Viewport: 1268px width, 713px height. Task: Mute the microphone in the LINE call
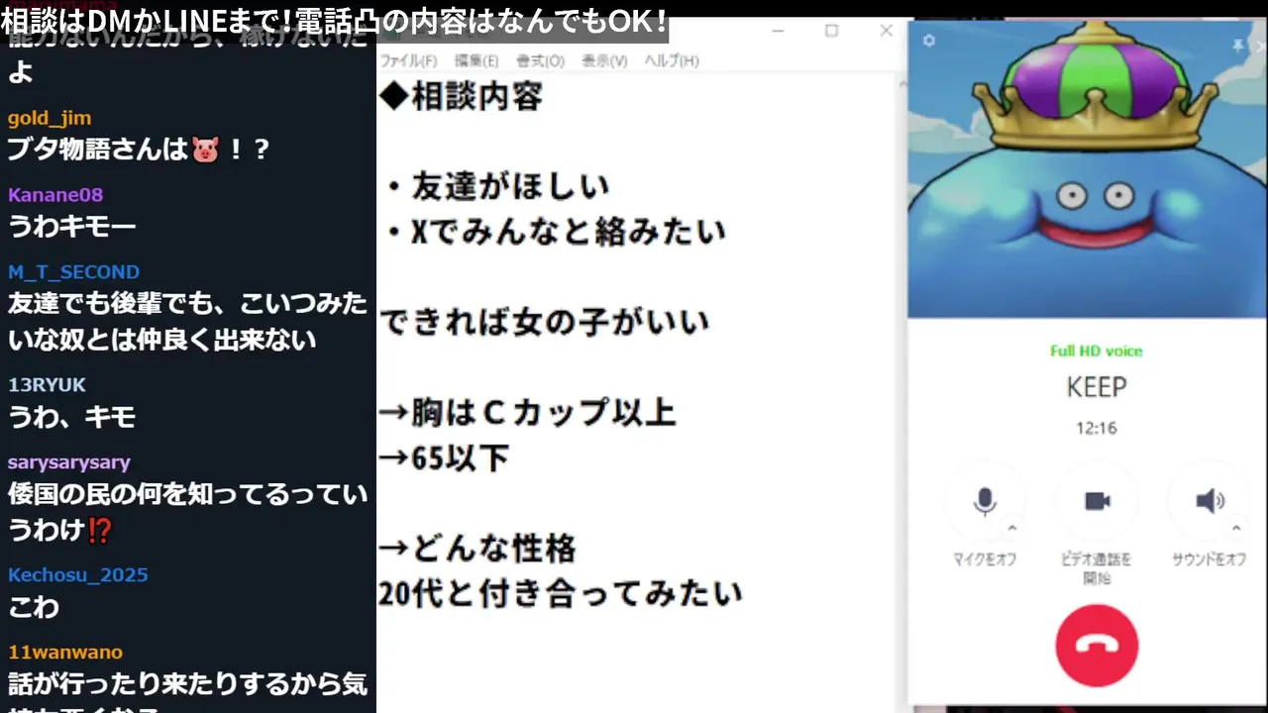pos(985,501)
